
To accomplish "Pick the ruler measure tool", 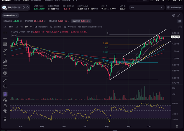I will click(5, 80).
